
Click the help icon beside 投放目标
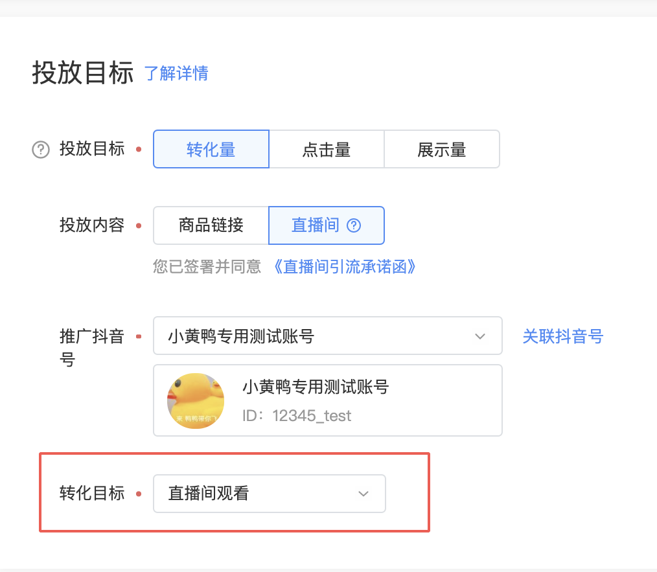[40, 149]
